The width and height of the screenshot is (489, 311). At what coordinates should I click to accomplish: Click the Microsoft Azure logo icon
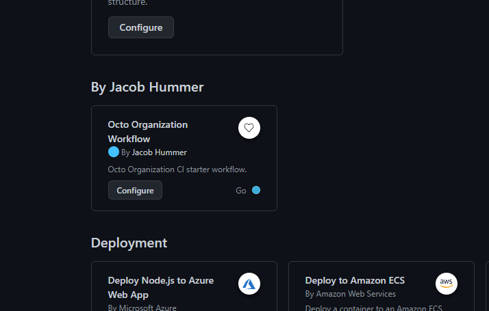pos(249,284)
